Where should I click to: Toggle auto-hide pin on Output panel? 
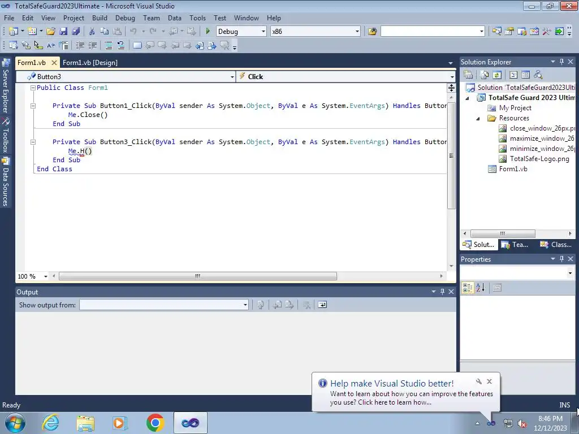[442, 292]
